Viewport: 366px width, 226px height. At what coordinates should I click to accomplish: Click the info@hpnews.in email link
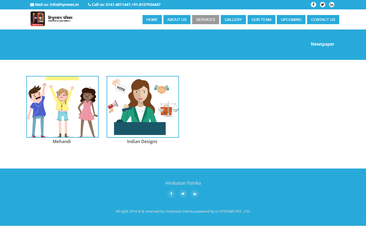(x=64, y=5)
